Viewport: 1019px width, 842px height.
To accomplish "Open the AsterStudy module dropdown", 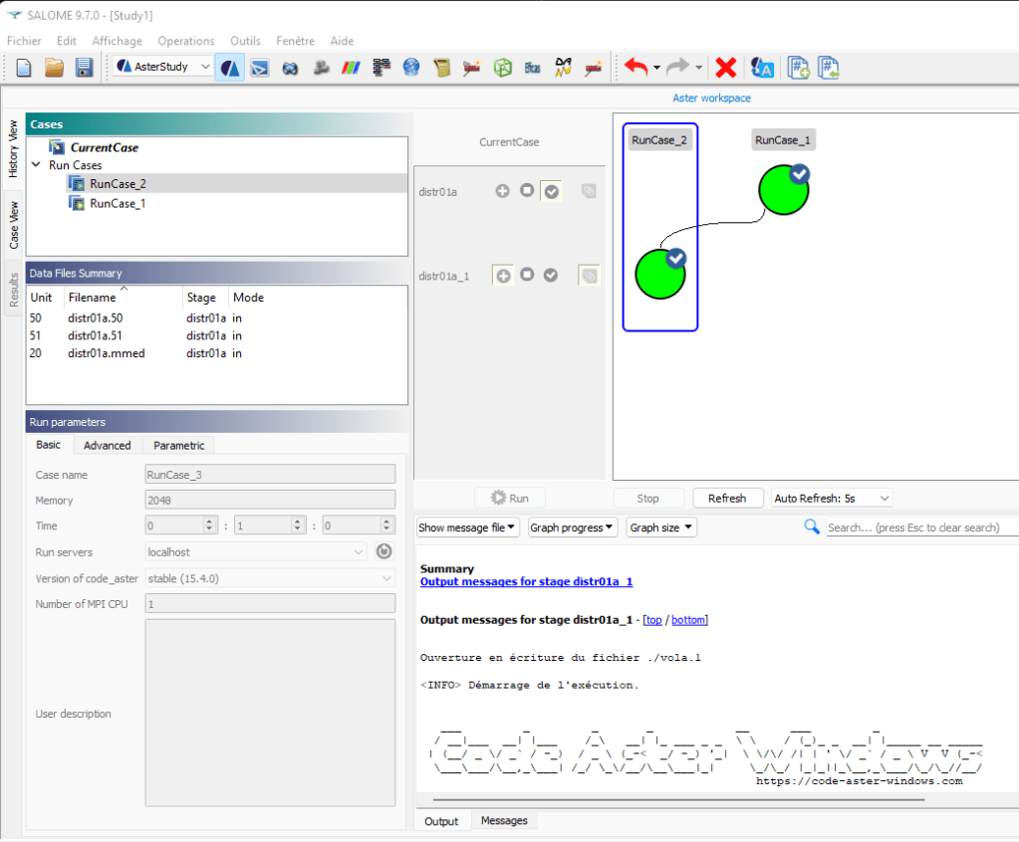I will (205, 68).
